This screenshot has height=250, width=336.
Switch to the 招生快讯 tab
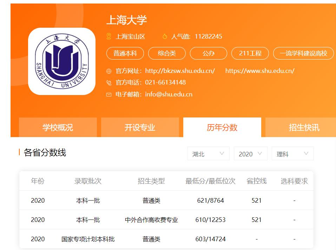[x=304, y=127]
